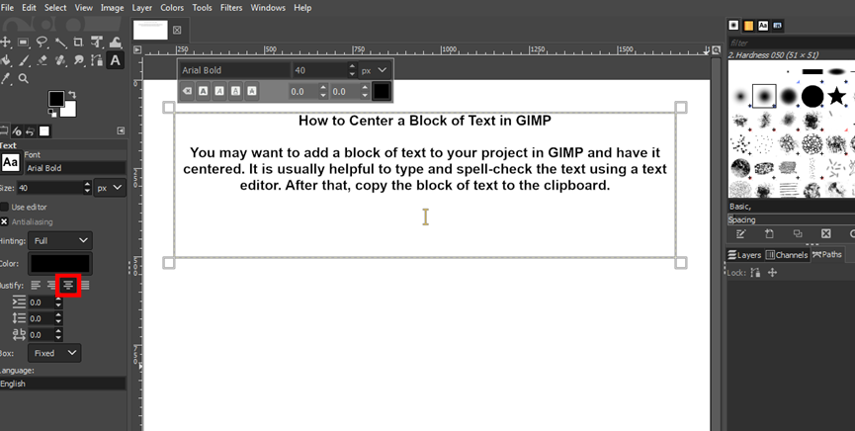Open the Box Fixed dropdown
This screenshot has height=431, width=855.
54,353
